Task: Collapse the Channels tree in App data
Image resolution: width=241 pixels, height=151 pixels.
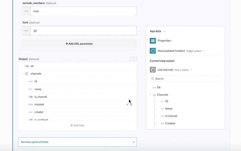Action: coord(151,95)
